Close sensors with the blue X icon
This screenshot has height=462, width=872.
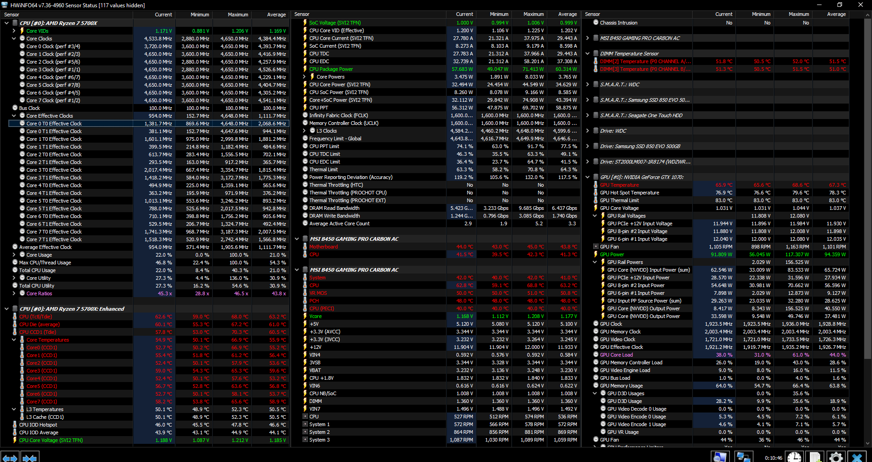click(x=857, y=457)
